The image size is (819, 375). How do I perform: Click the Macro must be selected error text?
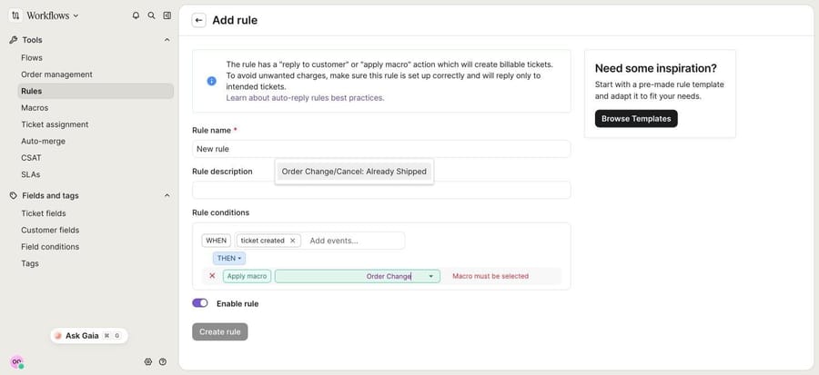pos(490,277)
